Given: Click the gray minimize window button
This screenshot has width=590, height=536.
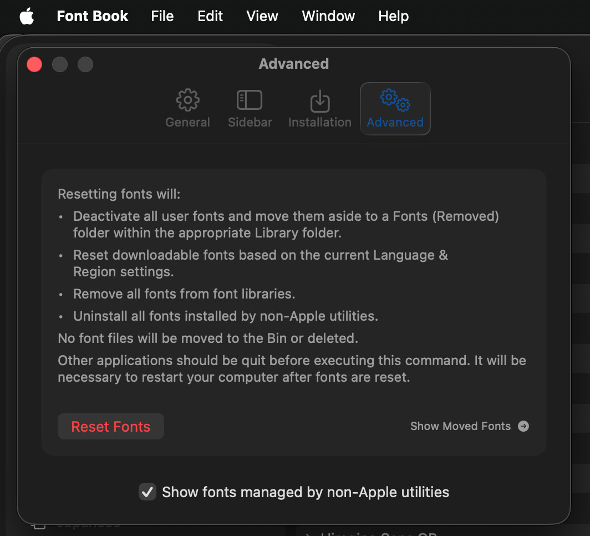Looking at the screenshot, I should [60, 64].
